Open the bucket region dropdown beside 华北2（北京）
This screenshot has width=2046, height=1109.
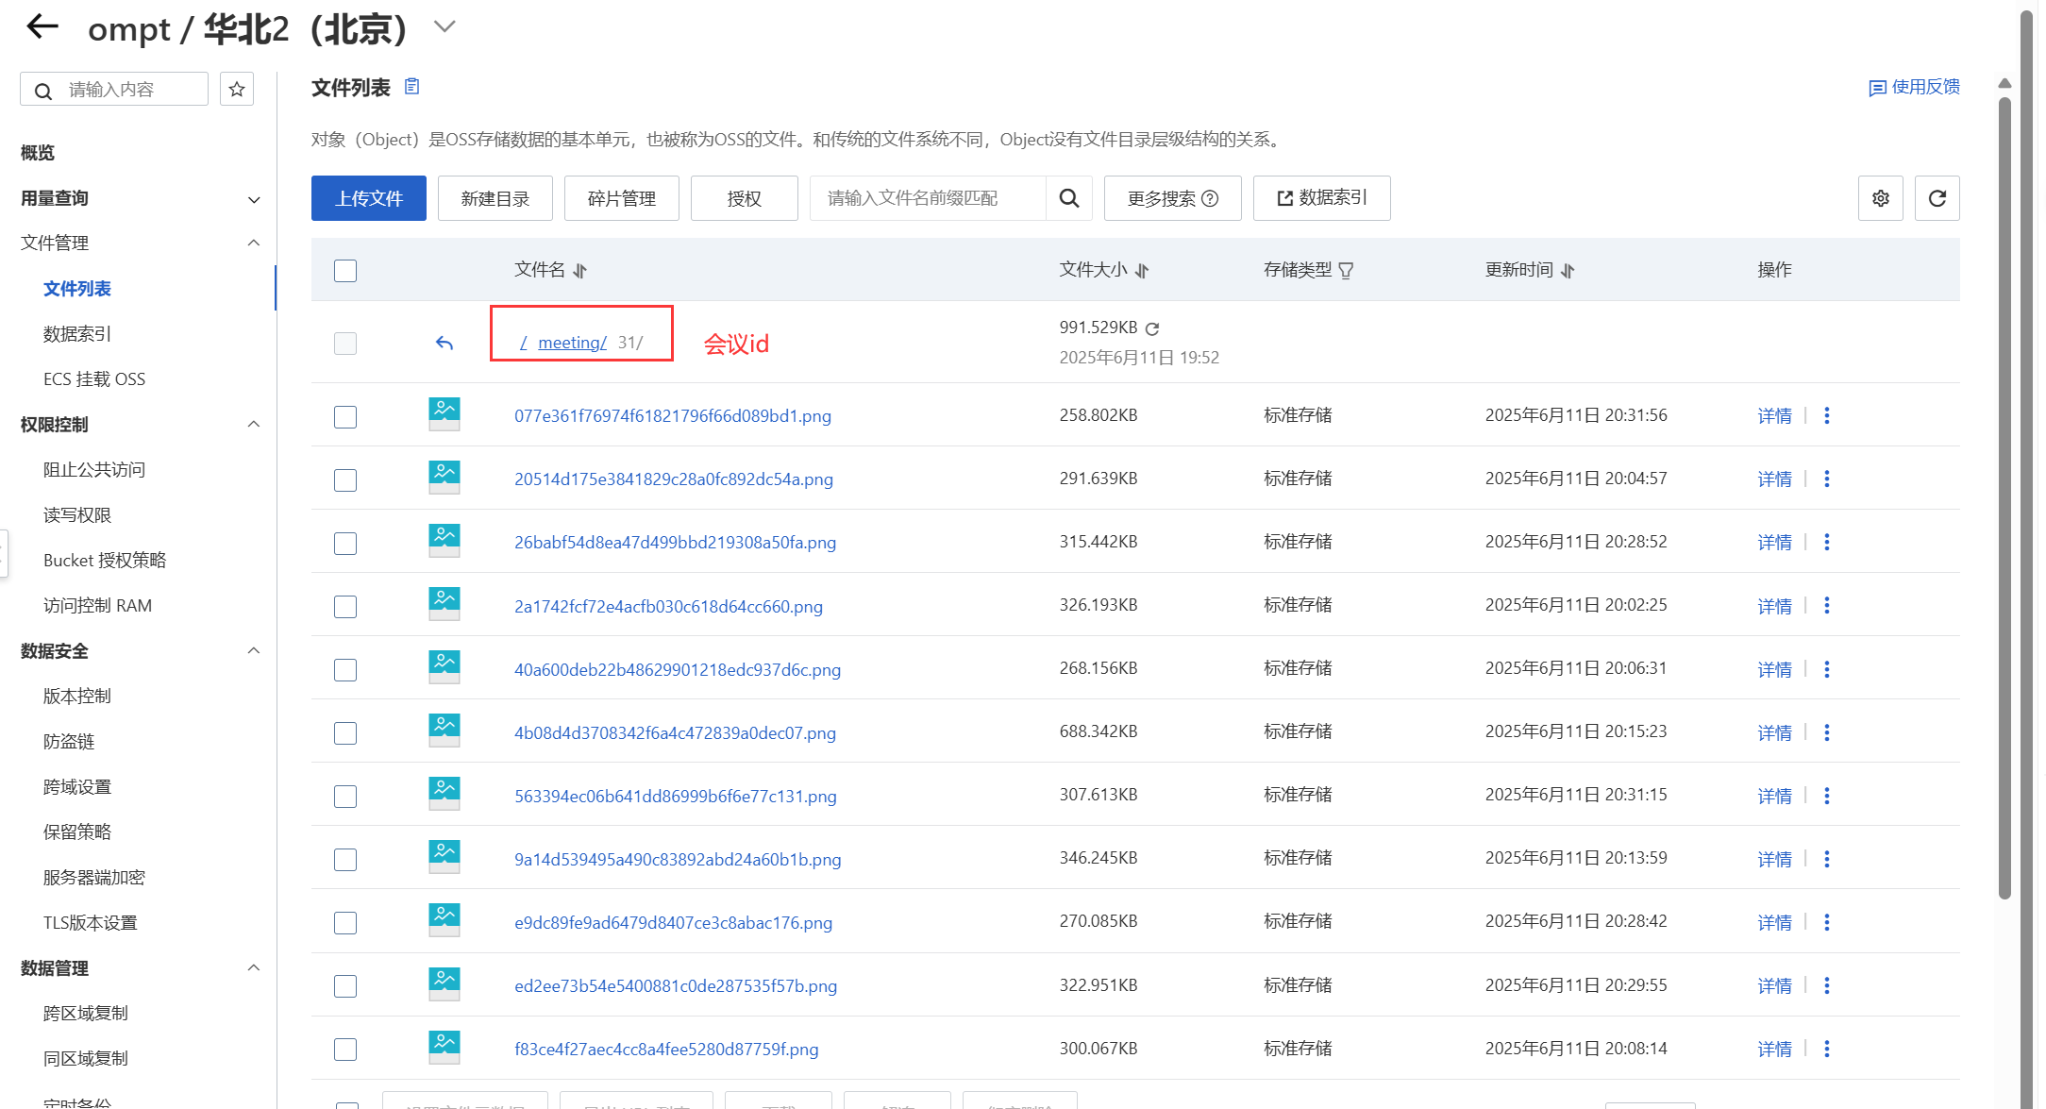(444, 26)
